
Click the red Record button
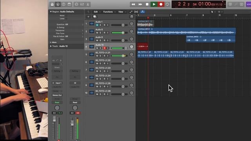coord(161,4)
